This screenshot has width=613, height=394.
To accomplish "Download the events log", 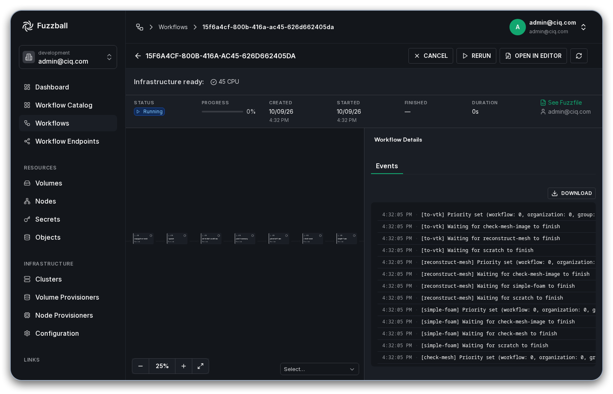I will tap(572, 193).
